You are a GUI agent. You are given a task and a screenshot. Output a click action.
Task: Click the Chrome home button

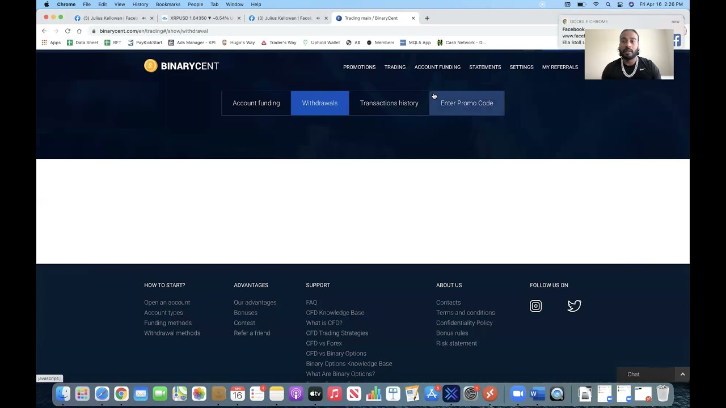79,31
